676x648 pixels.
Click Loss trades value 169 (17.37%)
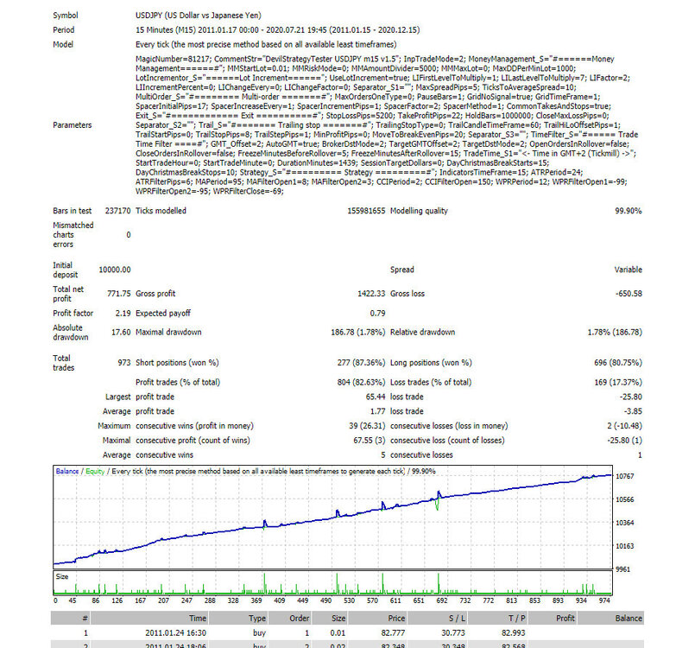[618, 382]
